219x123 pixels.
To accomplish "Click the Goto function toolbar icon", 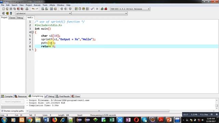I will tap(51, 9).
